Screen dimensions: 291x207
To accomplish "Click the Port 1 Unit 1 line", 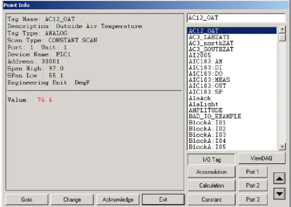I will [x=37, y=47].
